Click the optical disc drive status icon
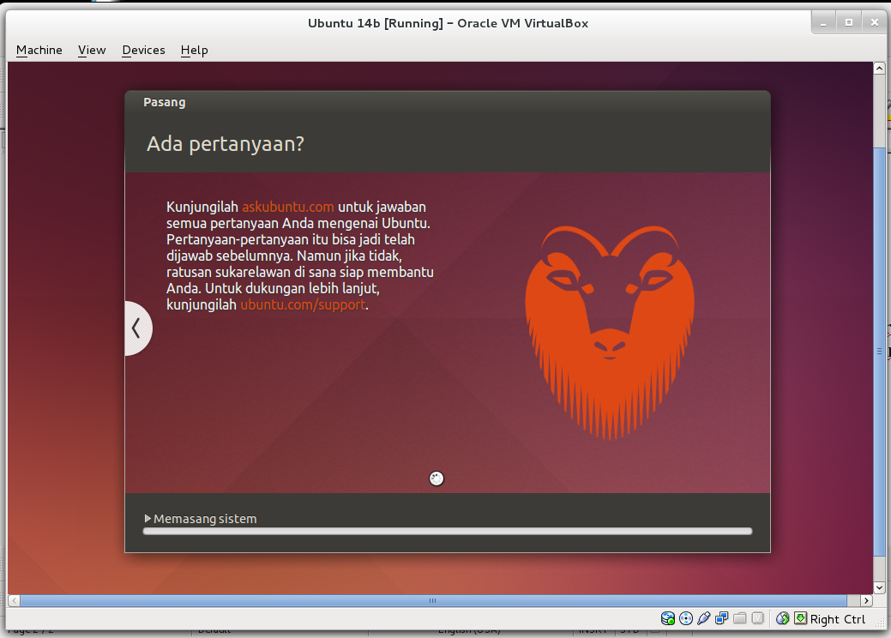 (686, 618)
